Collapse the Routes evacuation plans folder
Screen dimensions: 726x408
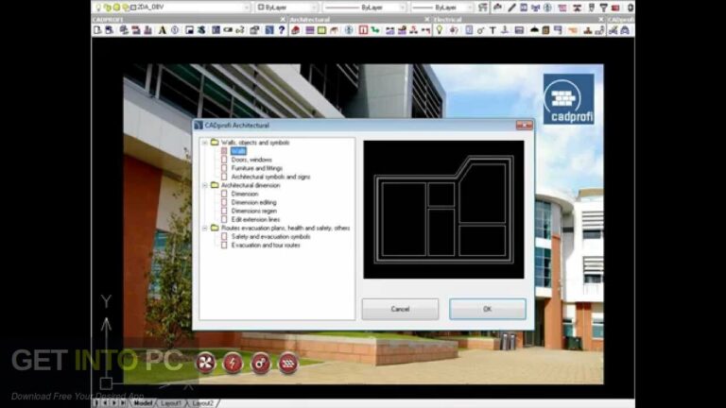pos(204,228)
